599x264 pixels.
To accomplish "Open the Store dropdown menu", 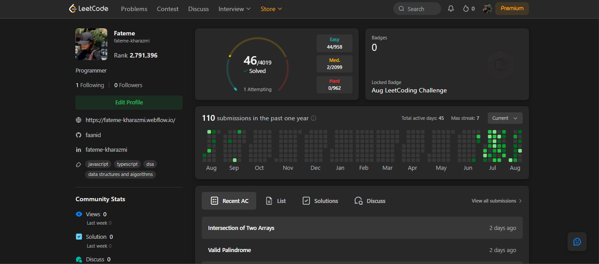I will [271, 9].
